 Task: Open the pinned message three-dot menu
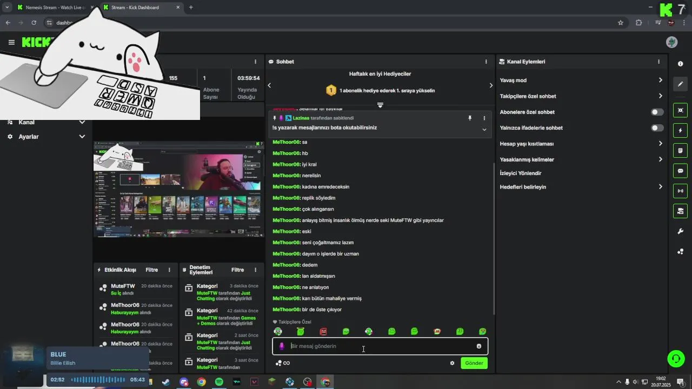[x=484, y=118]
